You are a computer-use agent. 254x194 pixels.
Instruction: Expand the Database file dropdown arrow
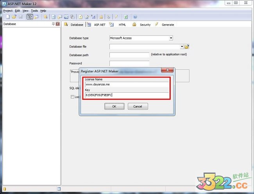(182, 47)
